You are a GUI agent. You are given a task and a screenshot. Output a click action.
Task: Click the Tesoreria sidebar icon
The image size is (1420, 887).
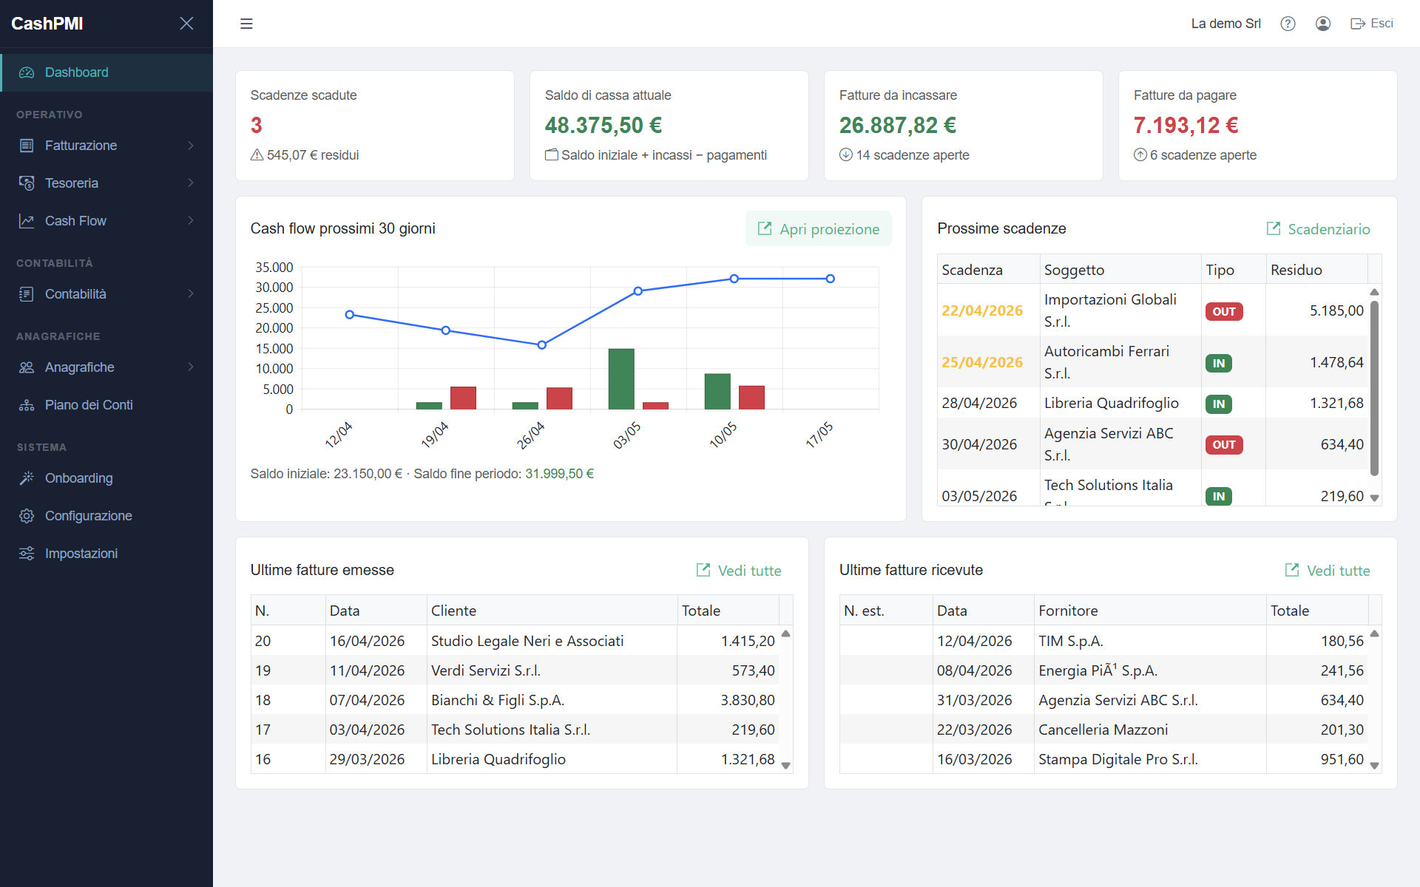coord(27,183)
